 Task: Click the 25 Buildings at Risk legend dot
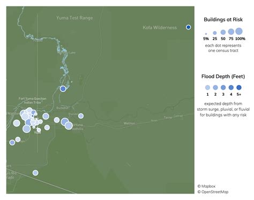pyautogui.click(x=215, y=33)
